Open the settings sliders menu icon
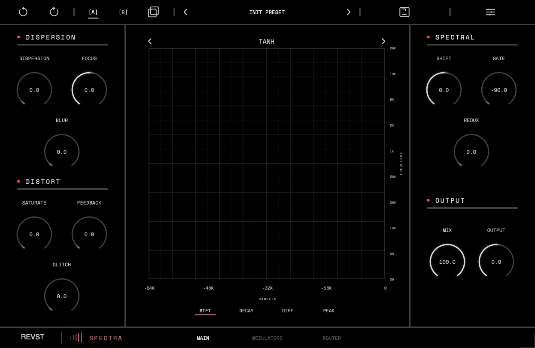 pyautogui.click(x=490, y=12)
